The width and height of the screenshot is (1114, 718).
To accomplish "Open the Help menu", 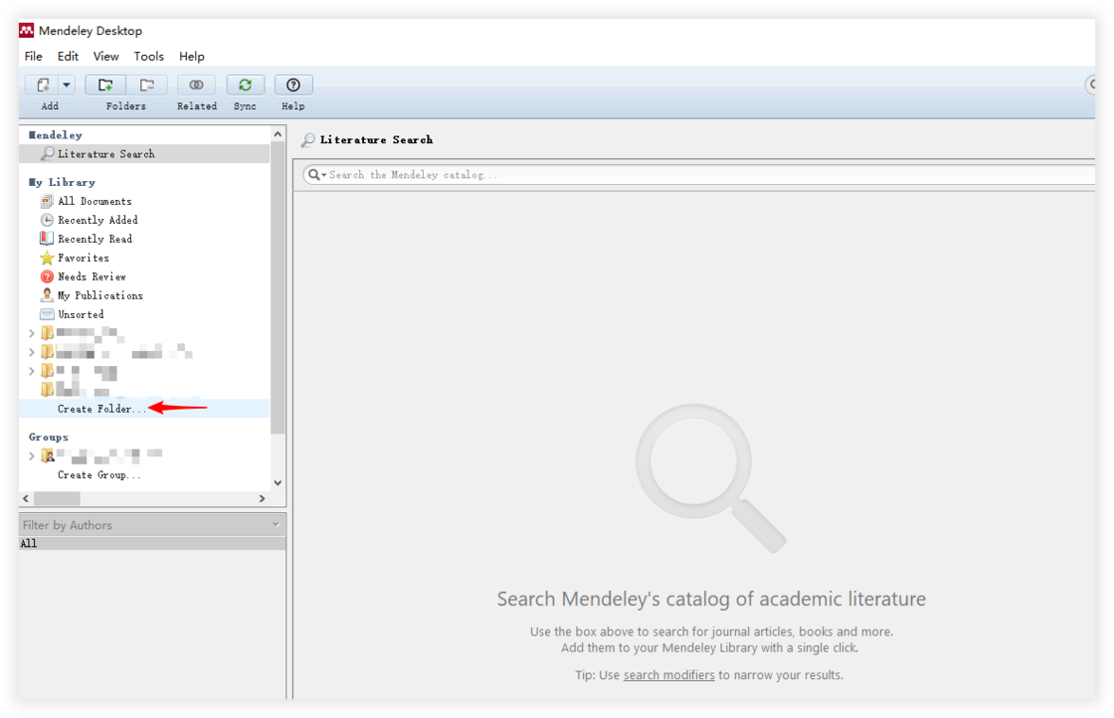I will click(192, 56).
